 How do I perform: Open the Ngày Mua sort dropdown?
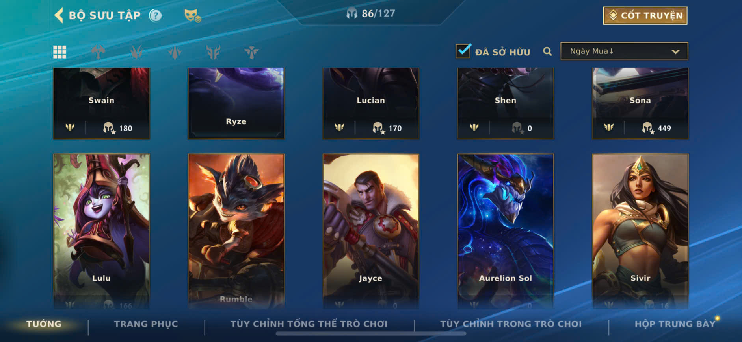624,51
